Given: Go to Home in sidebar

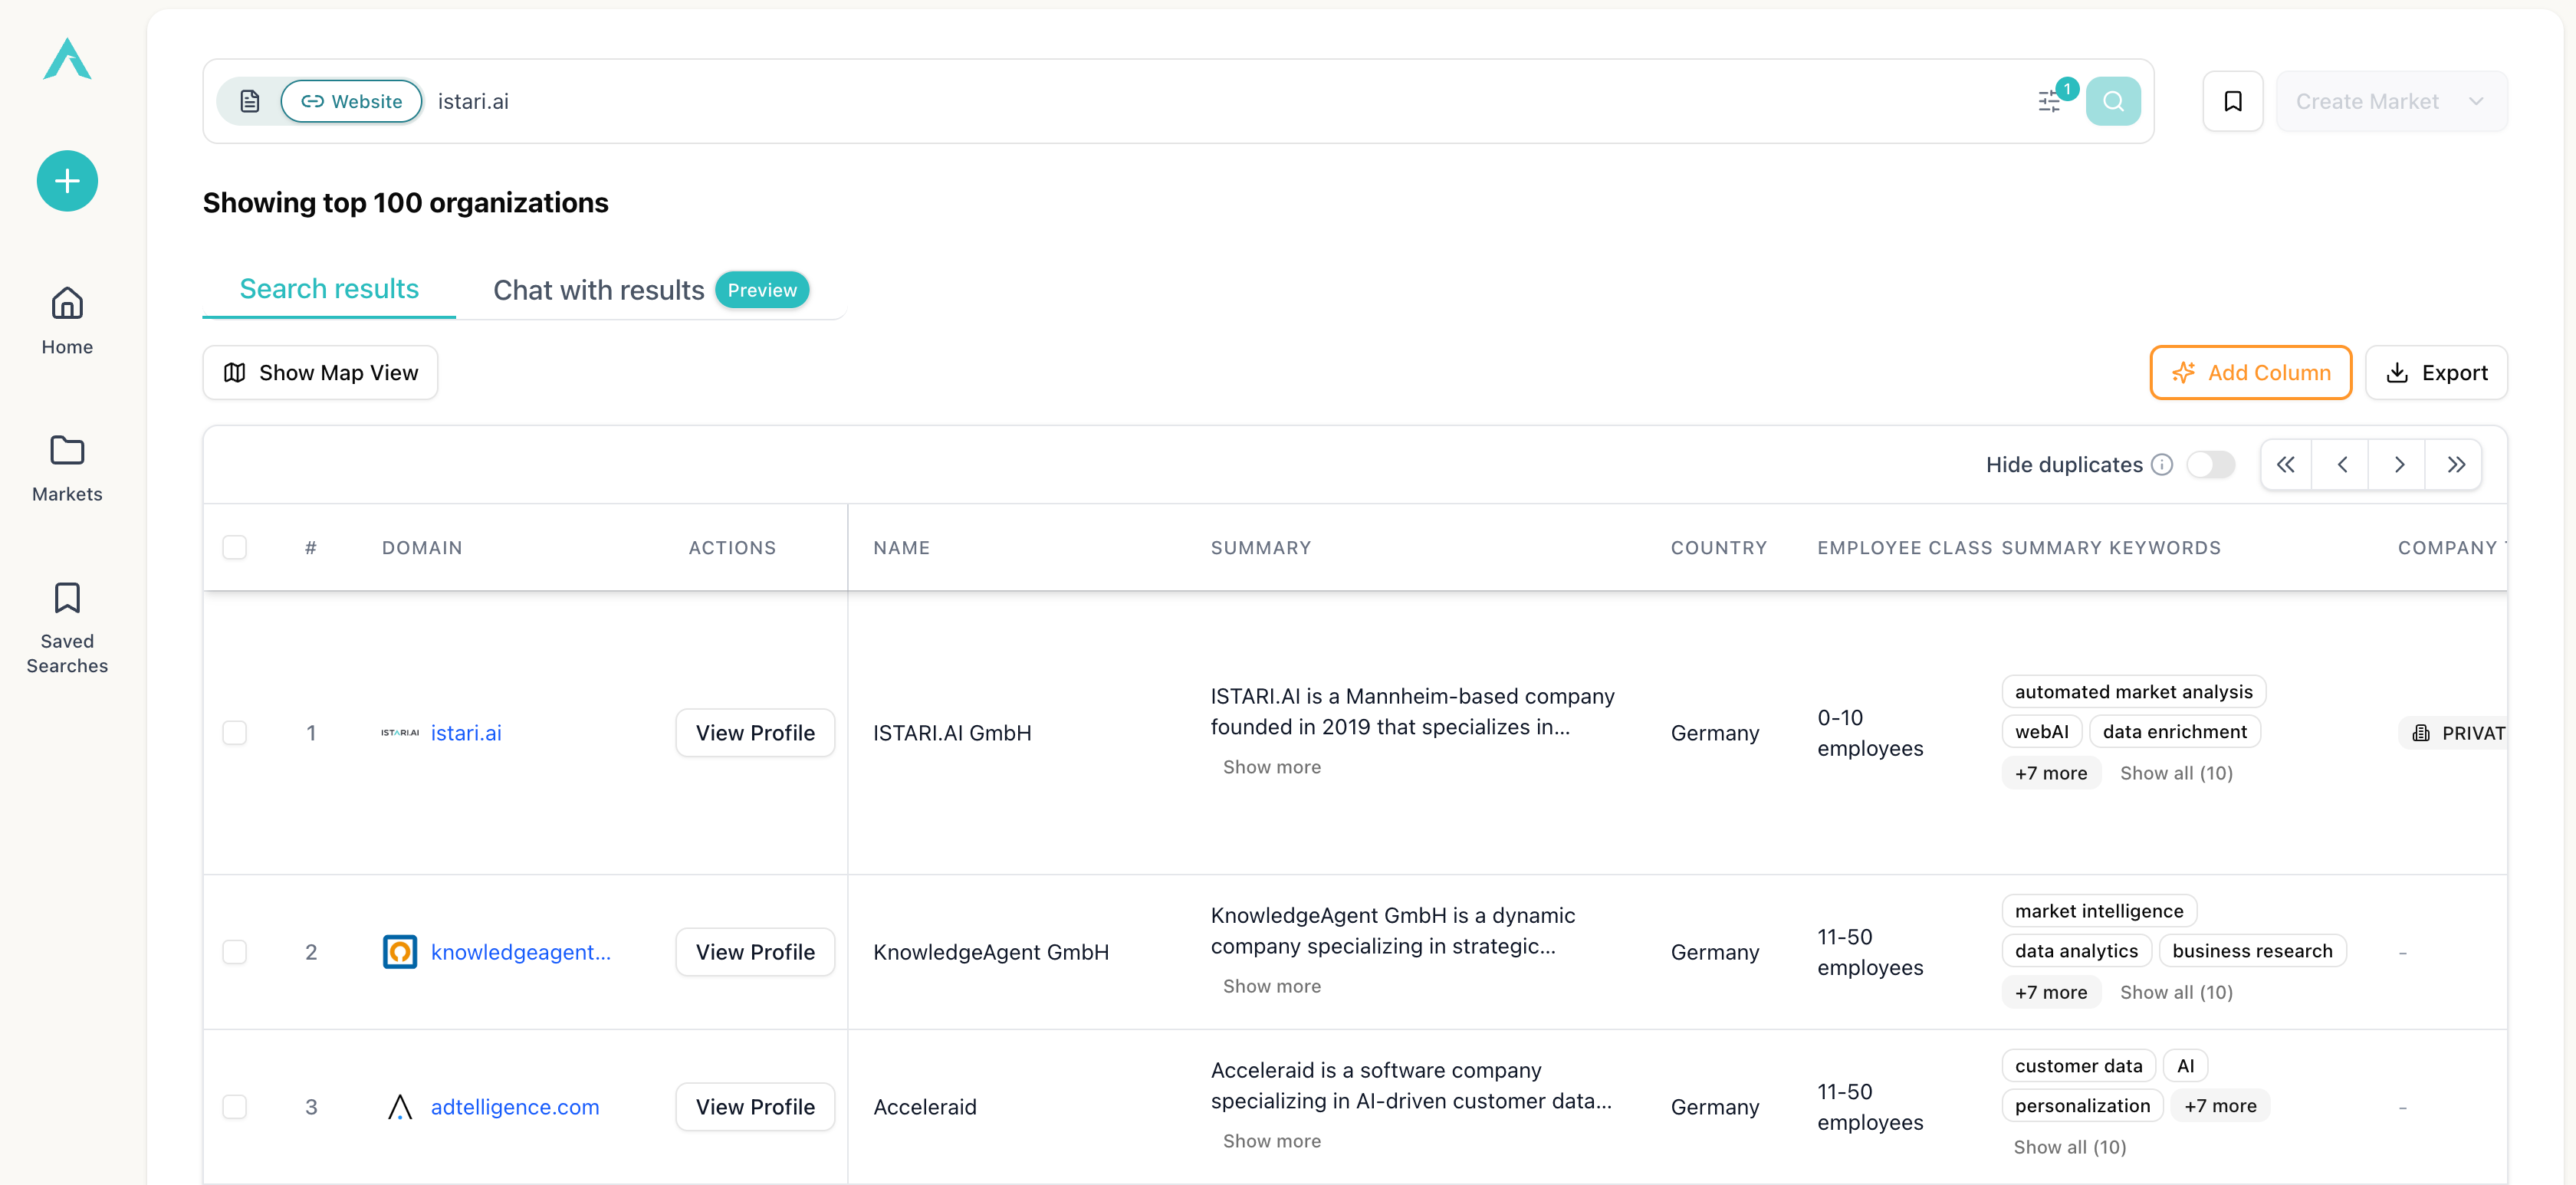Looking at the screenshot, I should (x=67, y=321).
